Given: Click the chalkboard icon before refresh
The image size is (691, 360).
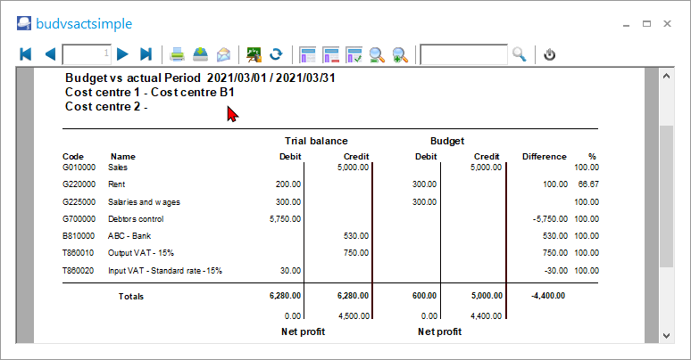Looking at the screenshot, I should (254, 54).
